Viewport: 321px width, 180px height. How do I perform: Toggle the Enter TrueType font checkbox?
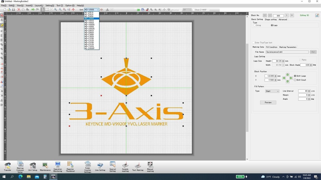254,43
